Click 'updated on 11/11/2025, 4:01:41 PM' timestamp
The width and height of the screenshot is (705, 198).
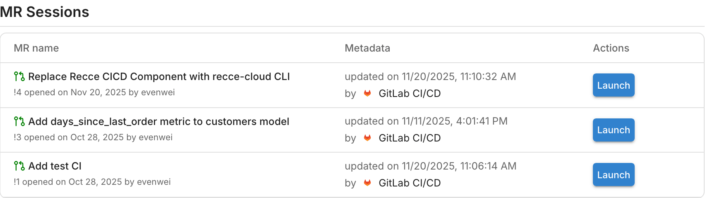pos(426,121)
